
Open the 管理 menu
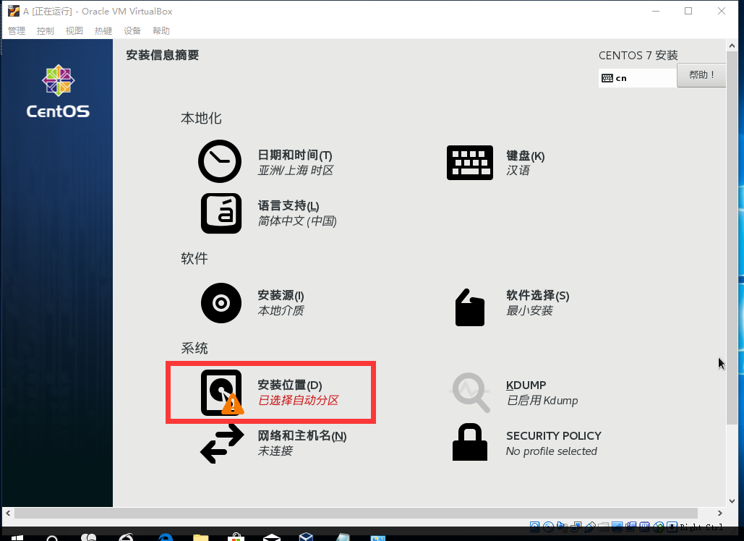tap(17, 31)
